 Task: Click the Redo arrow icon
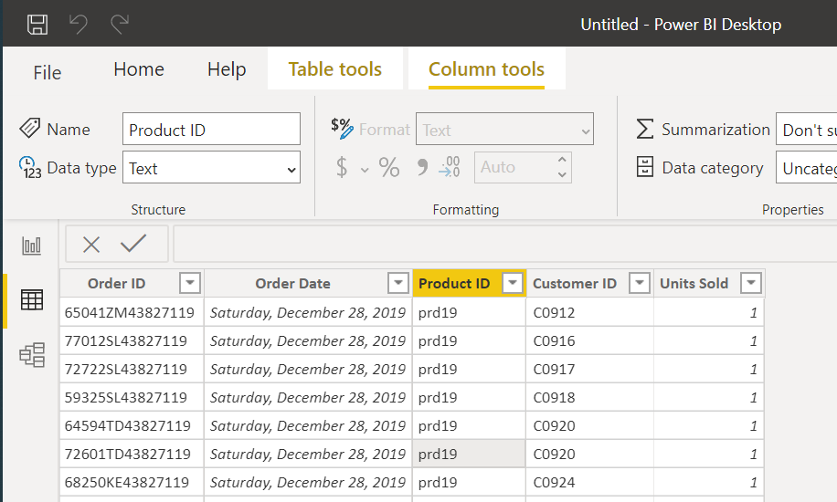coord(119,25)
